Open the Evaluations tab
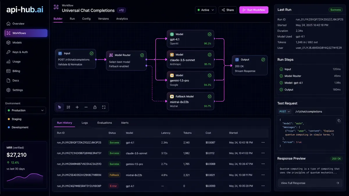This screenshot has height=196, width=349. (x=105, y=123)
